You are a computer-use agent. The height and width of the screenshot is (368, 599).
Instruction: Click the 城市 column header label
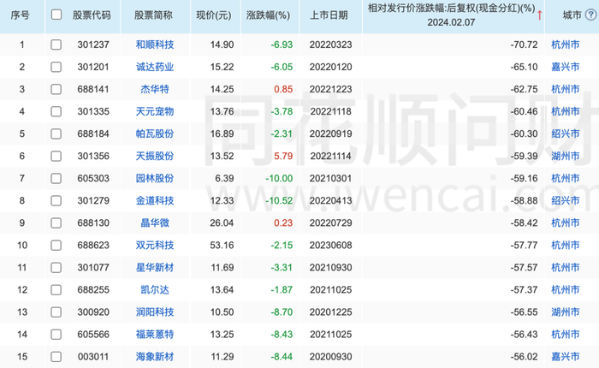tap(572, 15)
